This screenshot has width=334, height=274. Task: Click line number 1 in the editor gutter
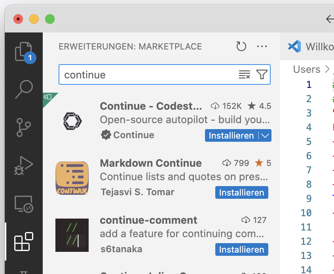click(309, 85)
